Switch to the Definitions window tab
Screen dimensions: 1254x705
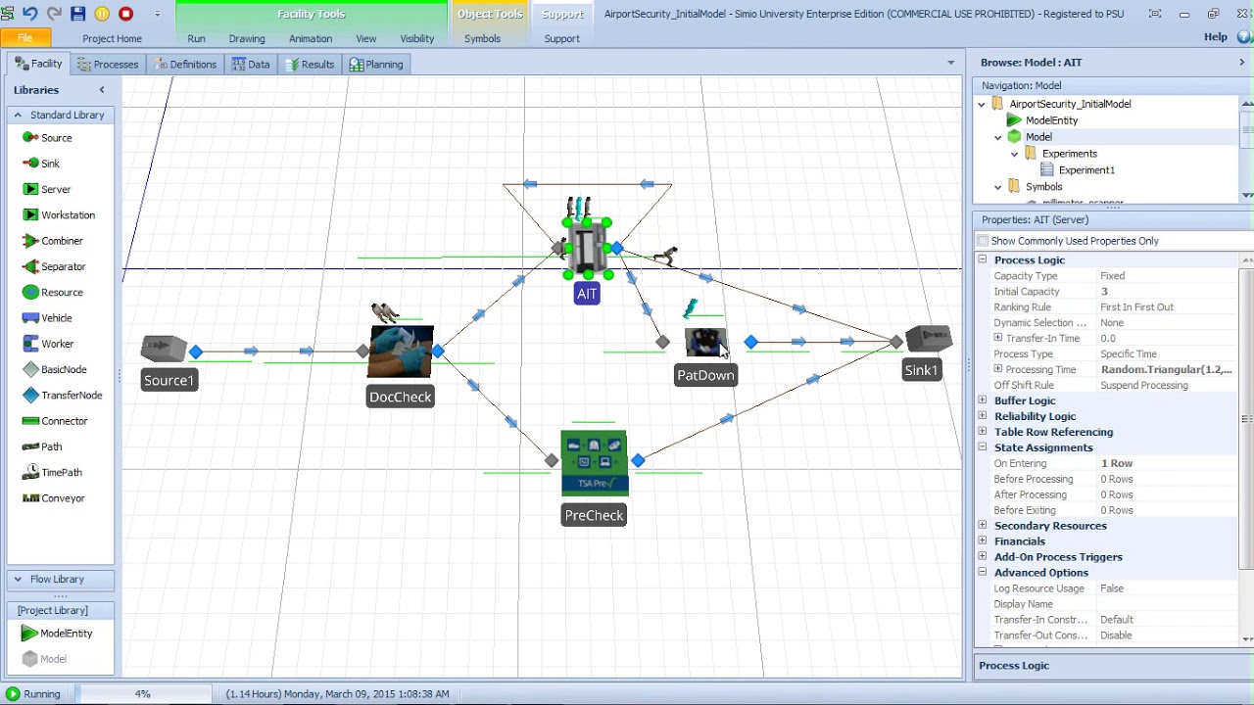coord(185,65)
